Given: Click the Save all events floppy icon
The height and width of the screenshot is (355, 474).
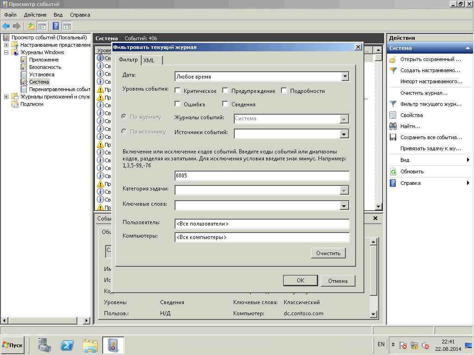Looking at the screenshot, I should click(393, 137).
